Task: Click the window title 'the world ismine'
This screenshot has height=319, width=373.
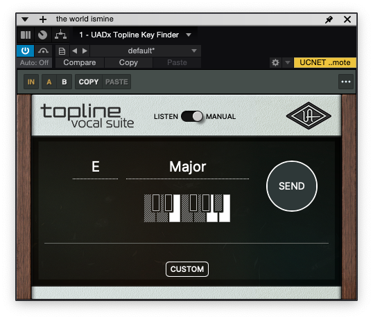Action: pyautogui.click(x=85, y=19)
